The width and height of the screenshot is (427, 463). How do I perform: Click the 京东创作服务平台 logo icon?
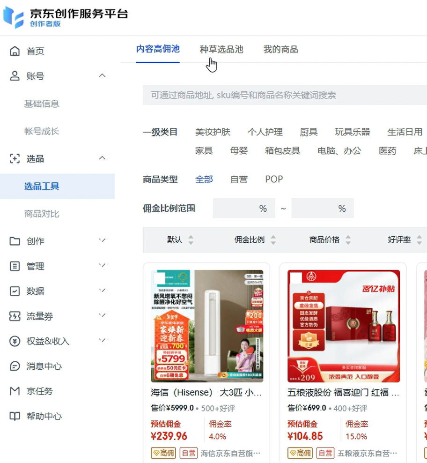(13, 17)
